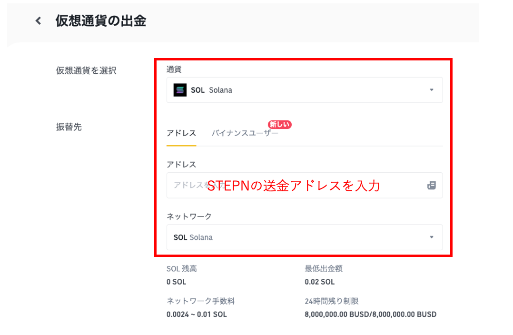The image size is (513, 335).
Task: Click the 0.0024 ~ 0.01 SOL fee value
Action: [x=197, y=315]
